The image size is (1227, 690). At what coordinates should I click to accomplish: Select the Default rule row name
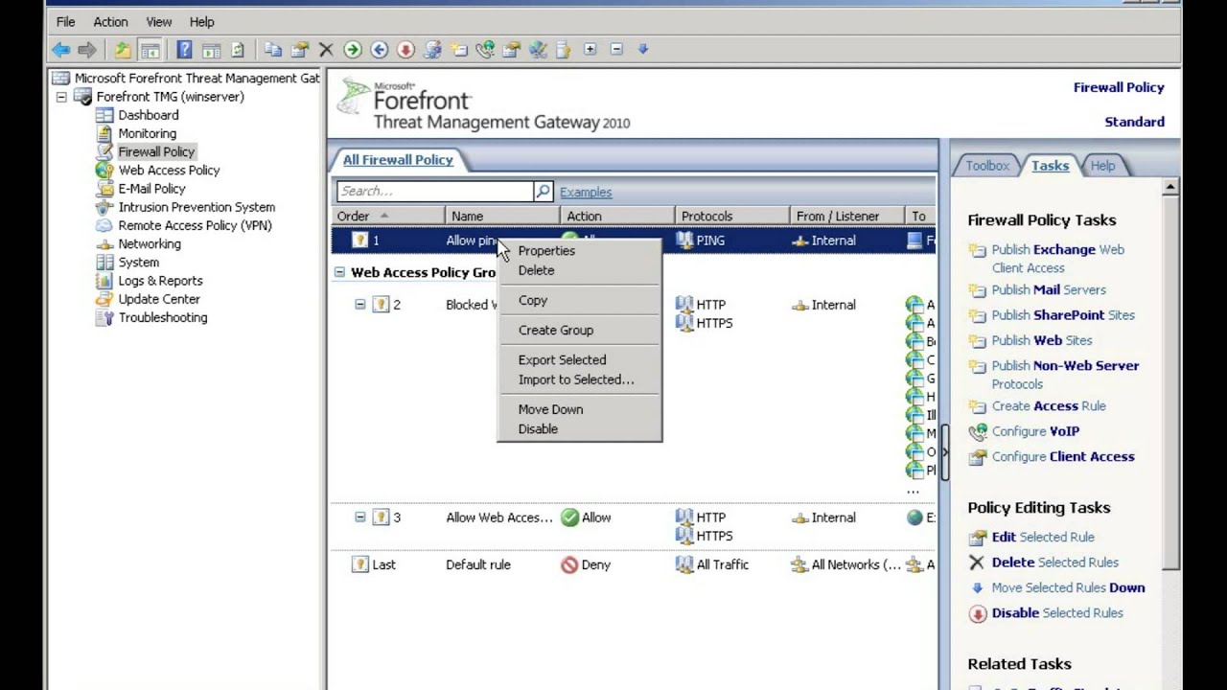[478, 564]
